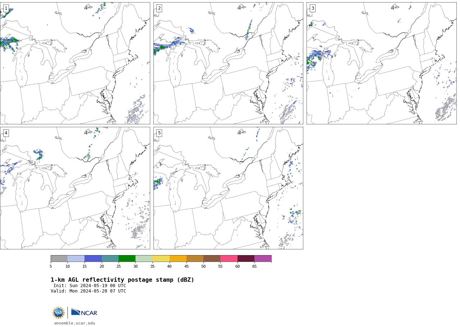Screen dimensions: 460x327
Task: Select the pink 55-60 dBZ swatch
Action: (229, 259)
